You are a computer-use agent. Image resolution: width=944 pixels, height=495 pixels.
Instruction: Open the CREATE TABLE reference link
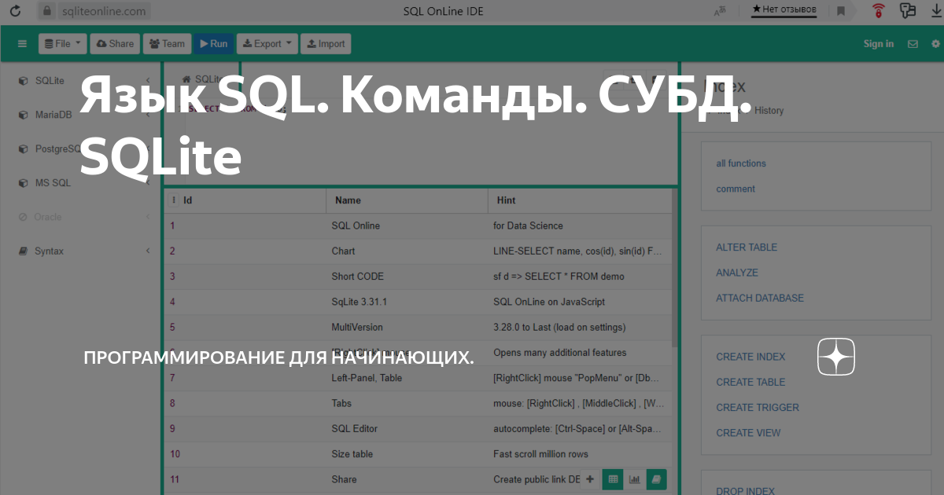pos(749,381)
